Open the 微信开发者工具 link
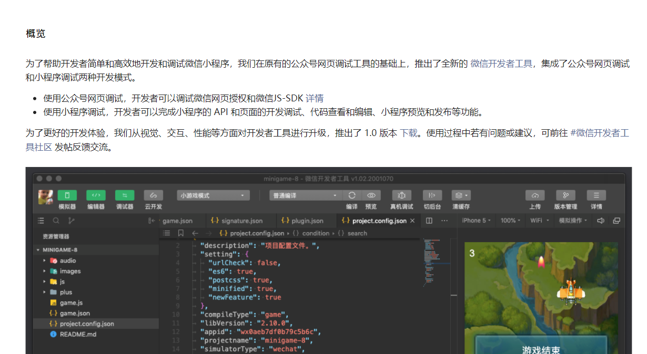The width and height of the screenshot is (647, 354). pos(501,64)
